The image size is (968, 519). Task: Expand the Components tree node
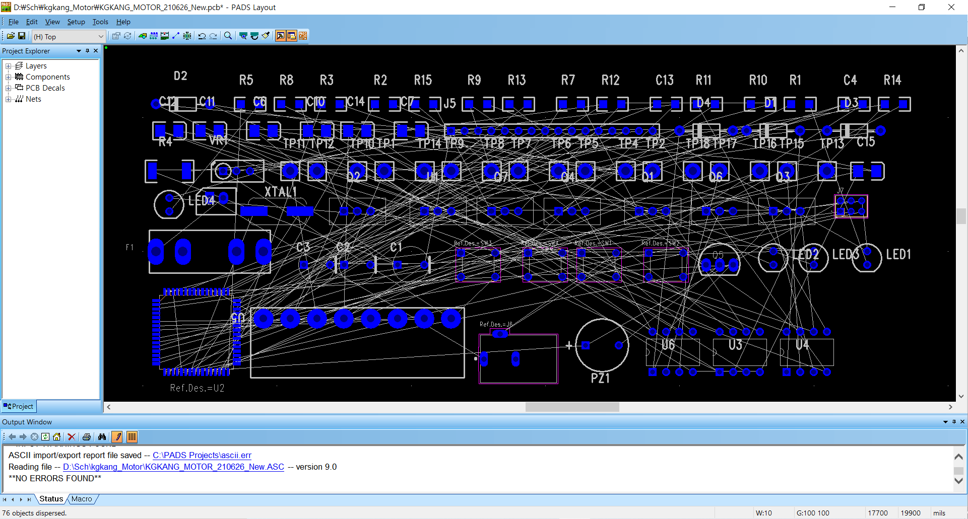[x=8, y=77]
